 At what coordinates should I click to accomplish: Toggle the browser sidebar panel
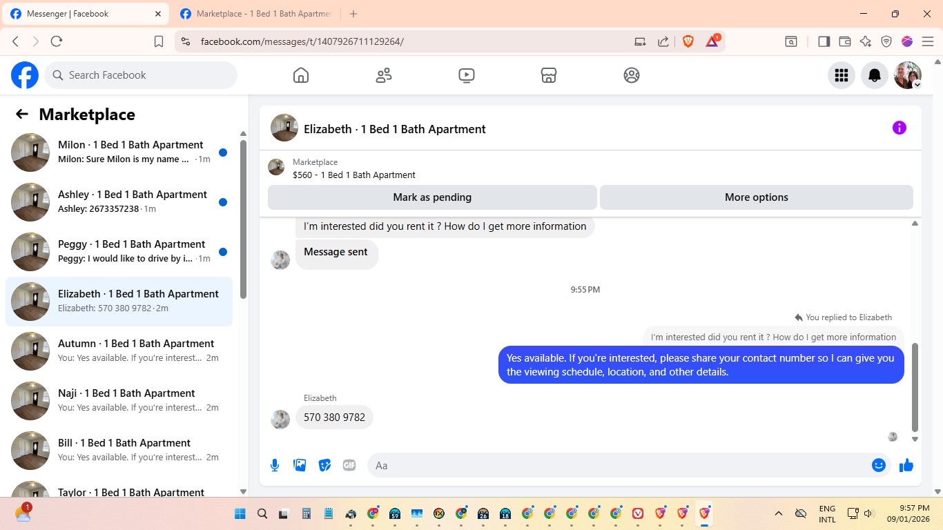point(824,41)
